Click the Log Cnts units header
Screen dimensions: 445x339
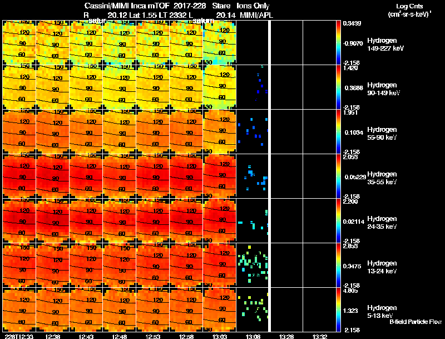pos(409,10)
